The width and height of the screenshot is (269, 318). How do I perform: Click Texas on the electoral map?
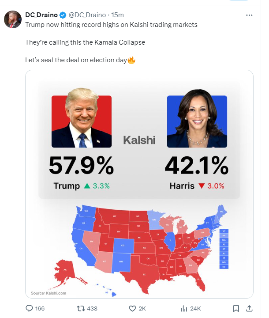click(144, 273)
